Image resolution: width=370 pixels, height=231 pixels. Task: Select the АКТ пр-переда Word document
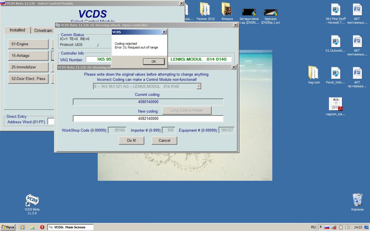(x=357, y=78)
